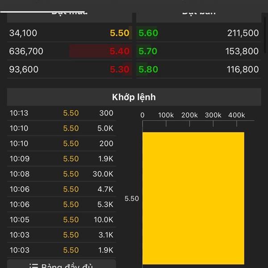Screen dimensions: 268x268
Task: Tap the 5.50 best bid price
Action: 119,33
